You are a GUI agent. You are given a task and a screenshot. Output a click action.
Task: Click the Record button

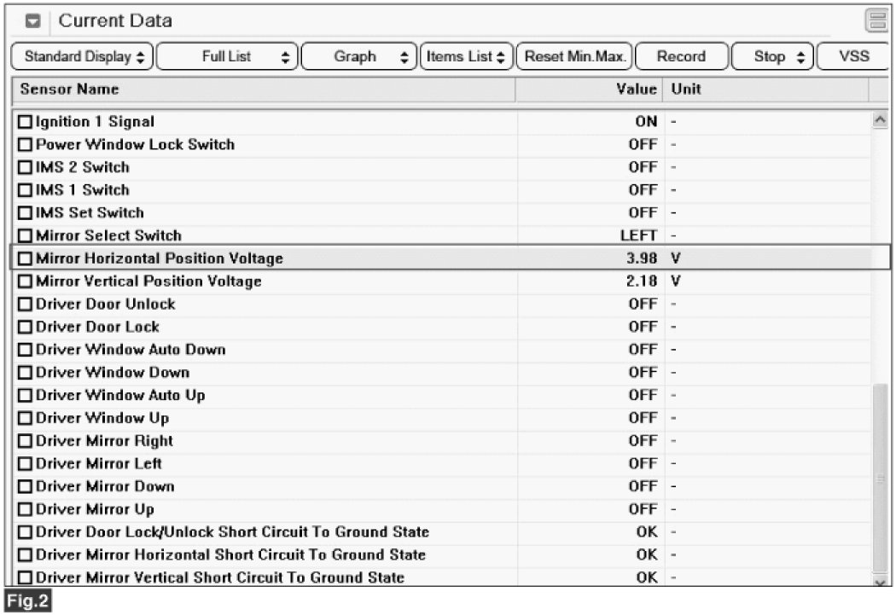[681, 57]
